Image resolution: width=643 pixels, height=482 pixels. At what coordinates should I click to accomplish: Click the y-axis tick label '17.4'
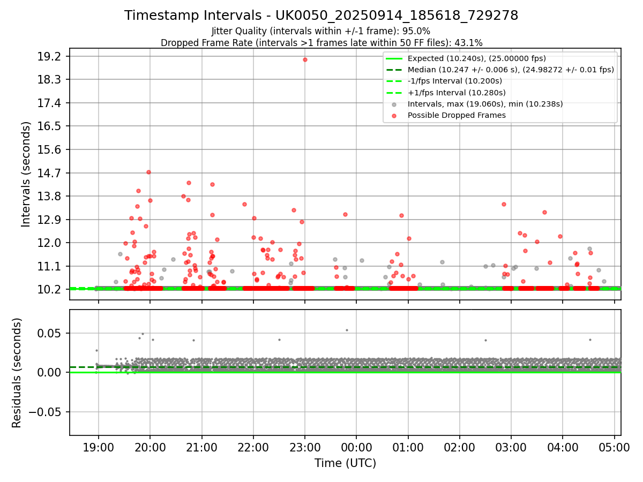[x=50, y=103]
